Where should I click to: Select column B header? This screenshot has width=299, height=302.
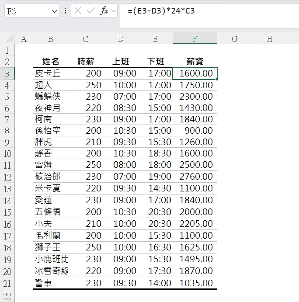coord(50,39)
